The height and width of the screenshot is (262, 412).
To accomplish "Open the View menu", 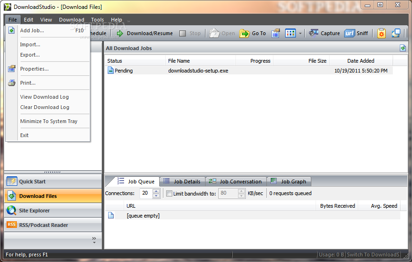I will [46, 20].
